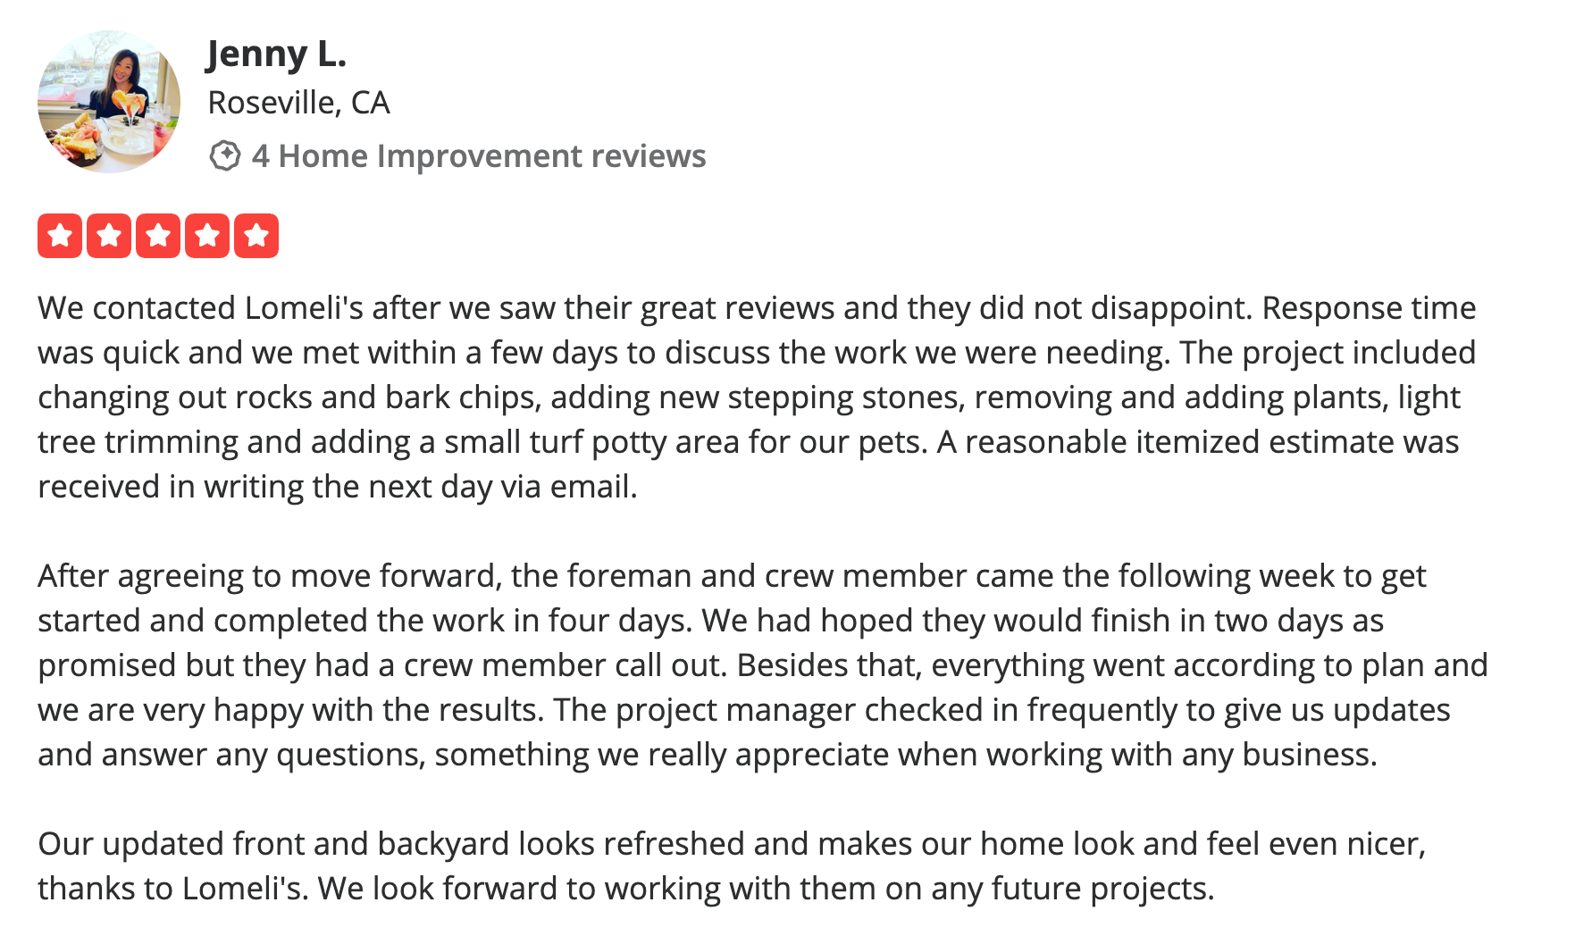
Task: Click the words "Response time" in the review
Action: (x=1369, y=308)
